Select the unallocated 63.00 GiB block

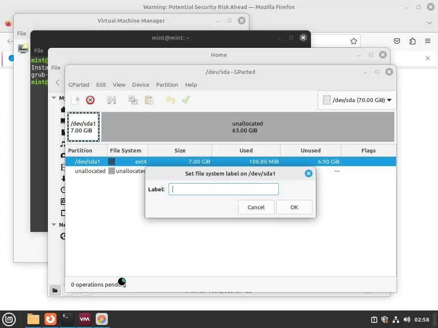tap(248, 127)
